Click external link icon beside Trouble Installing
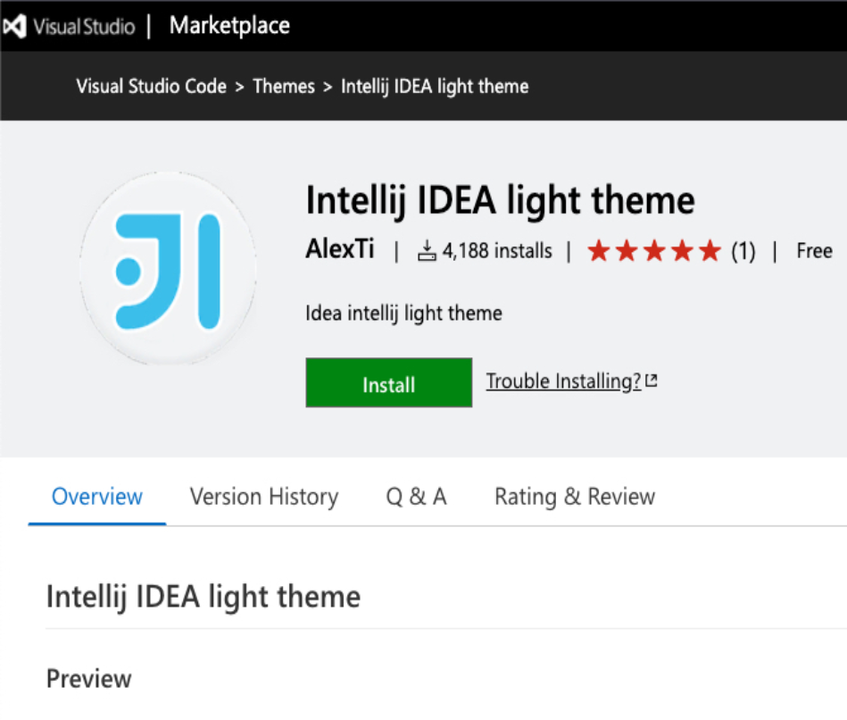The width and height of the screenshot is (847, 720). pyautogui.click(x=652, y=381)
